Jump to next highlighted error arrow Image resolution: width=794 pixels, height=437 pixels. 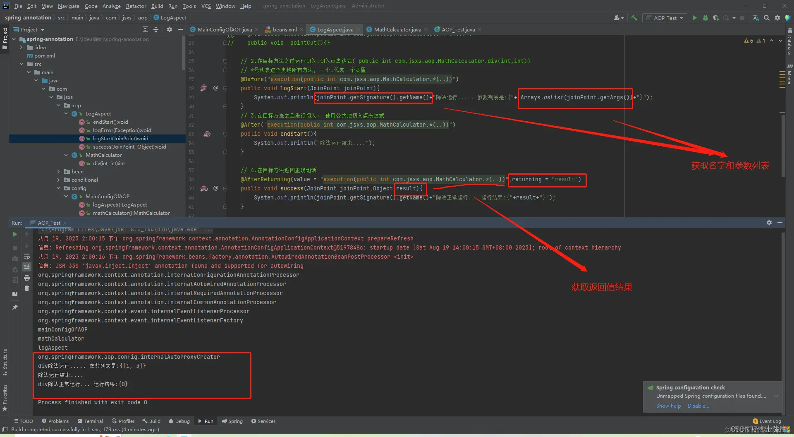(x=780, y=41)
